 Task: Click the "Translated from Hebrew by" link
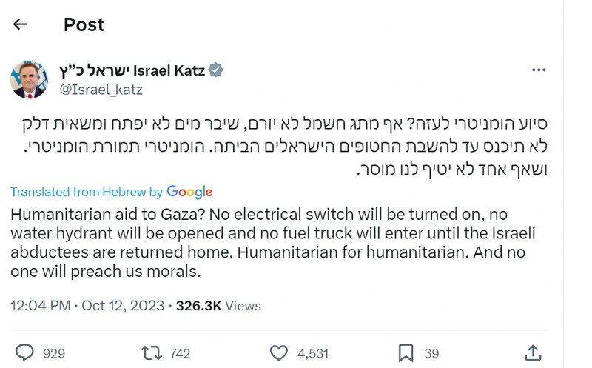coord(86,192)
